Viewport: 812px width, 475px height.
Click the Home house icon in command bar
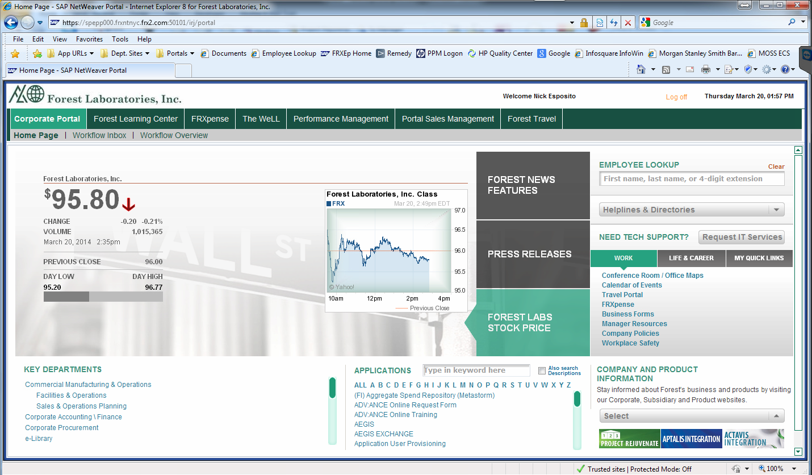641,69
